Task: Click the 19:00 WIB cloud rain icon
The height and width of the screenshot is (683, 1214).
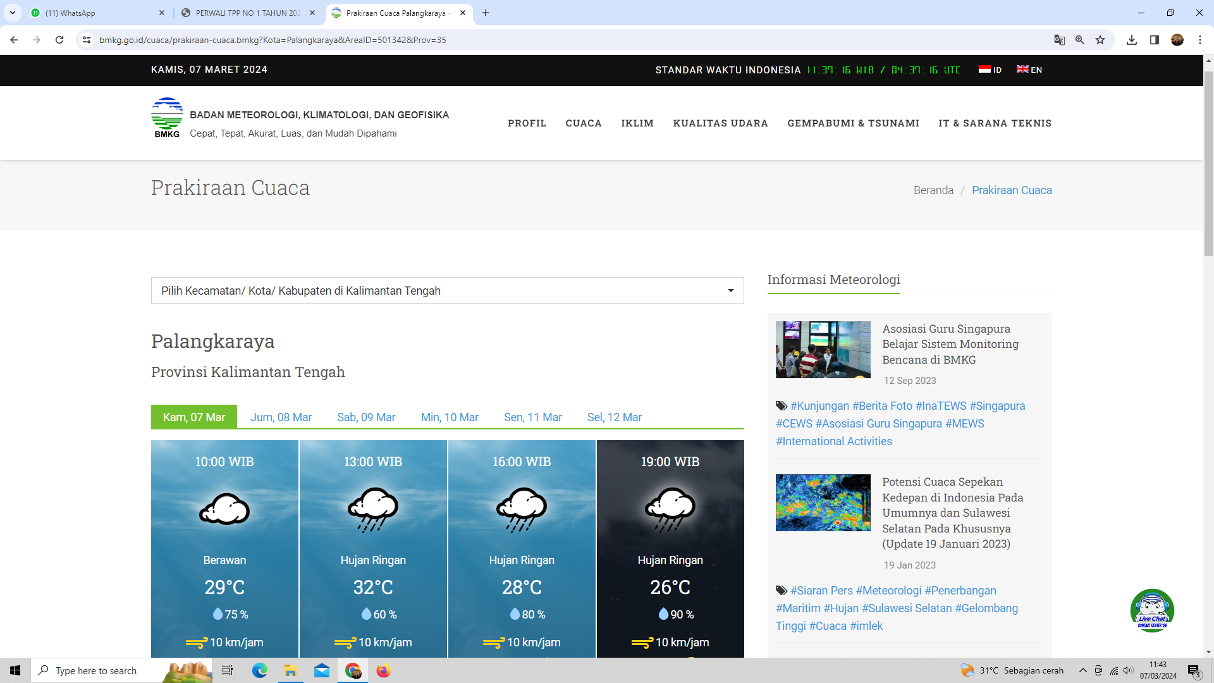Action: [670, 510]
